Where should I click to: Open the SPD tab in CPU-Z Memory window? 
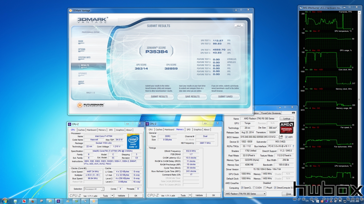[189, 129]
